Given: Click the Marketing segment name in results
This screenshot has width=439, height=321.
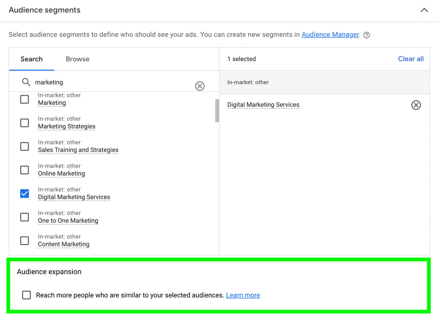Looking at the screenshot, I should pyautogui.click(x=52, y=103).
